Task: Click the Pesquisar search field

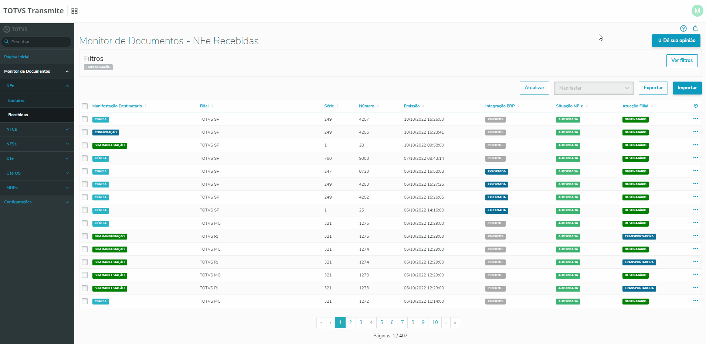Action: (36, 42)
